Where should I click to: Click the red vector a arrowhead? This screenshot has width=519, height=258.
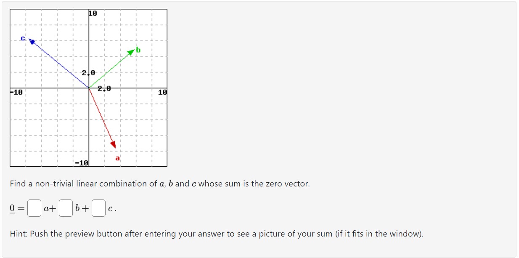tap(114, 144)
